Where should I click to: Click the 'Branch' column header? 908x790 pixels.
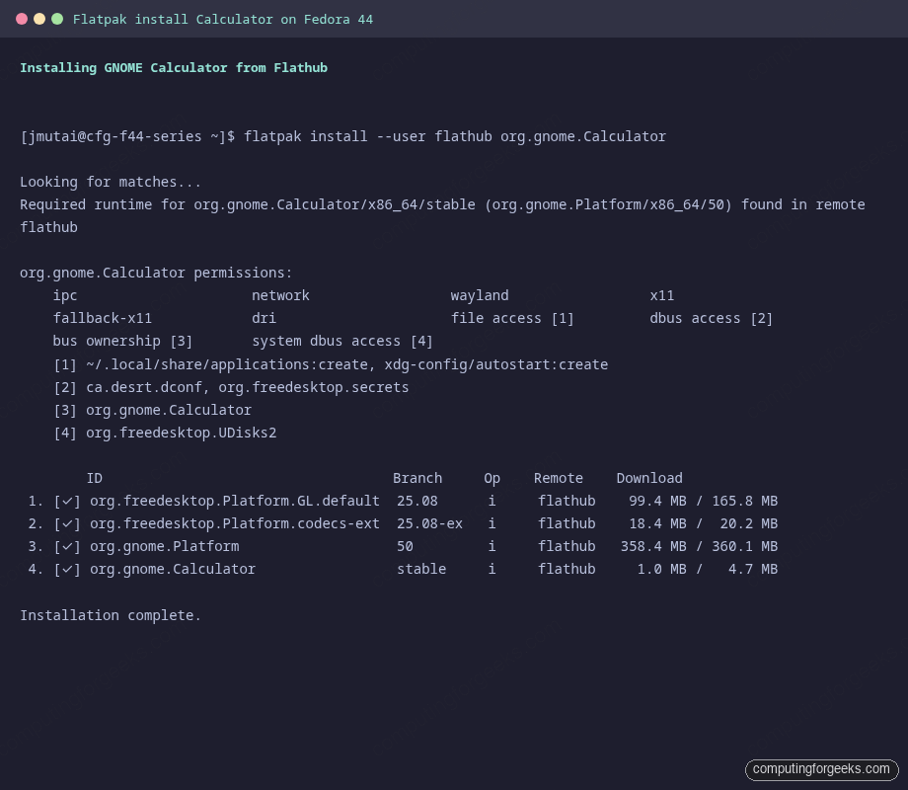click(417, 478)
